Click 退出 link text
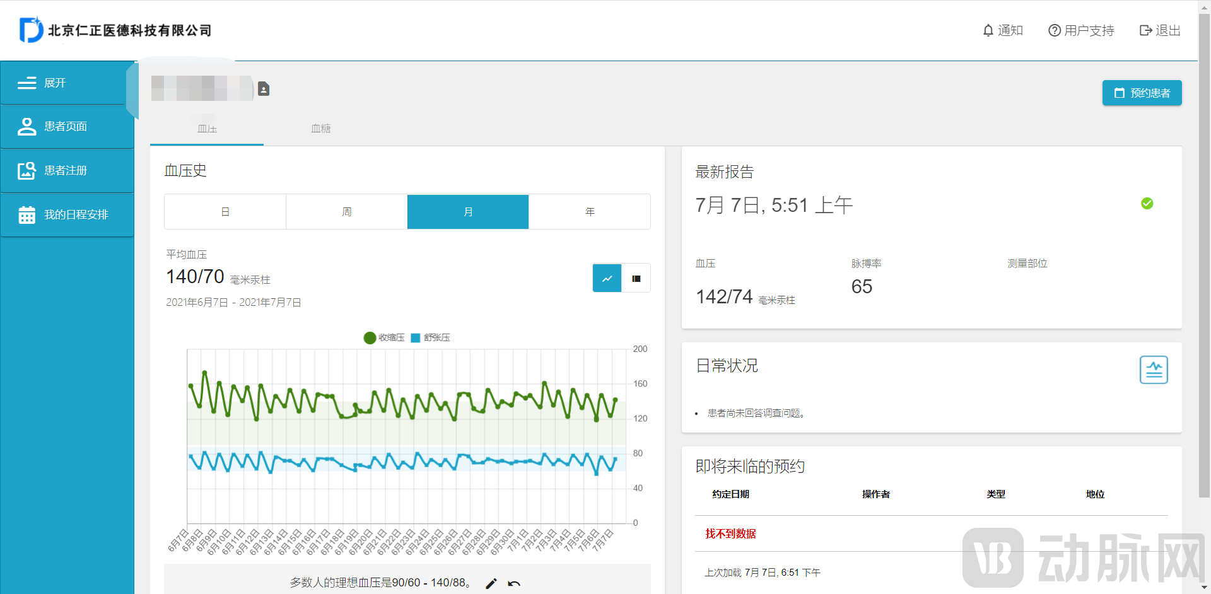 pos(1168,30)
